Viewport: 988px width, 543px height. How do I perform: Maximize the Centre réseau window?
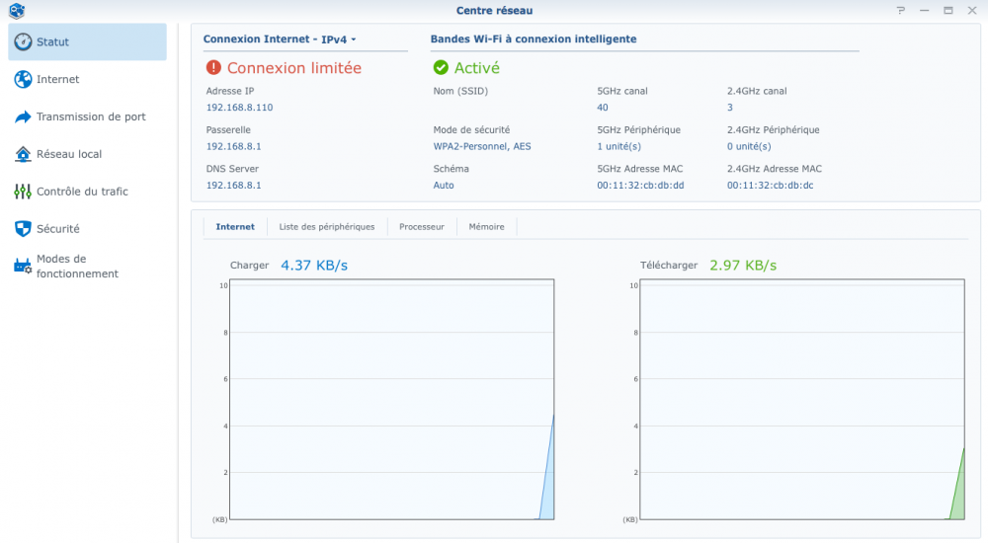(x=947, y=10)
